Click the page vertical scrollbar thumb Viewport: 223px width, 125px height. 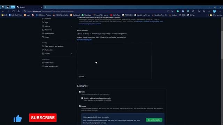point(222,45)
